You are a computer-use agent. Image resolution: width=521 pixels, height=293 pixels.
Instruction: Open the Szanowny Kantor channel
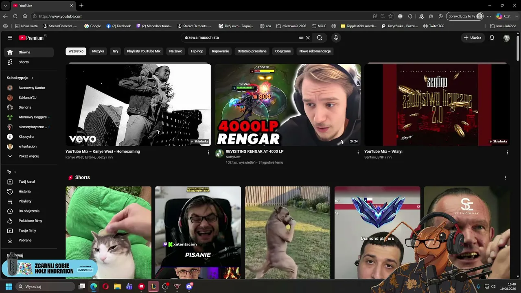click(x=29, y=87)
